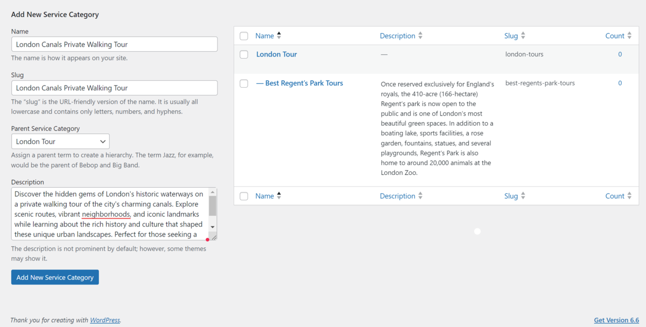
Task: Click footer Slug sort arrows icon
Action: 523,196
